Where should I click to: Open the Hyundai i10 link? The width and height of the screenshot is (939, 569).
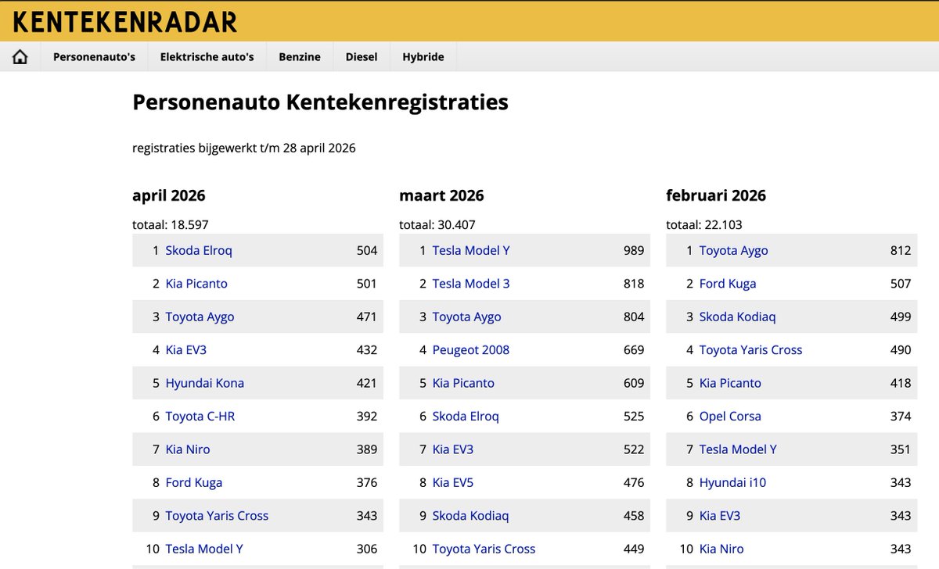[732, 483]
